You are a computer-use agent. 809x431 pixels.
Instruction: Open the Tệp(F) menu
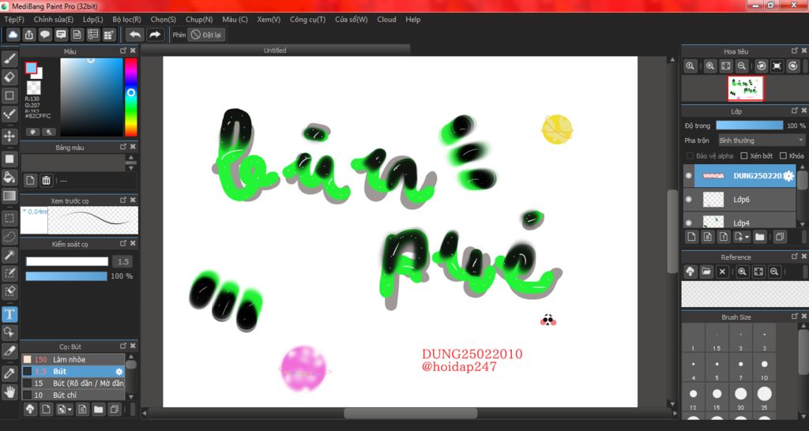pos(14,20)
